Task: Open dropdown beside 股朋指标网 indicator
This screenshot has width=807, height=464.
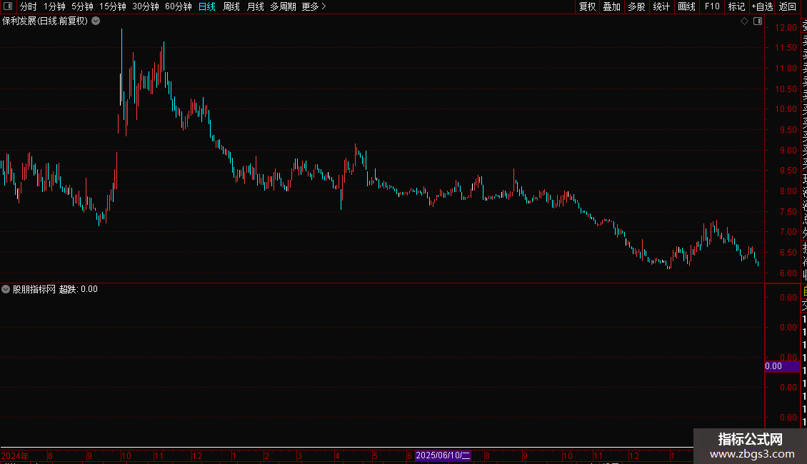Action: (x=6, y=289)
